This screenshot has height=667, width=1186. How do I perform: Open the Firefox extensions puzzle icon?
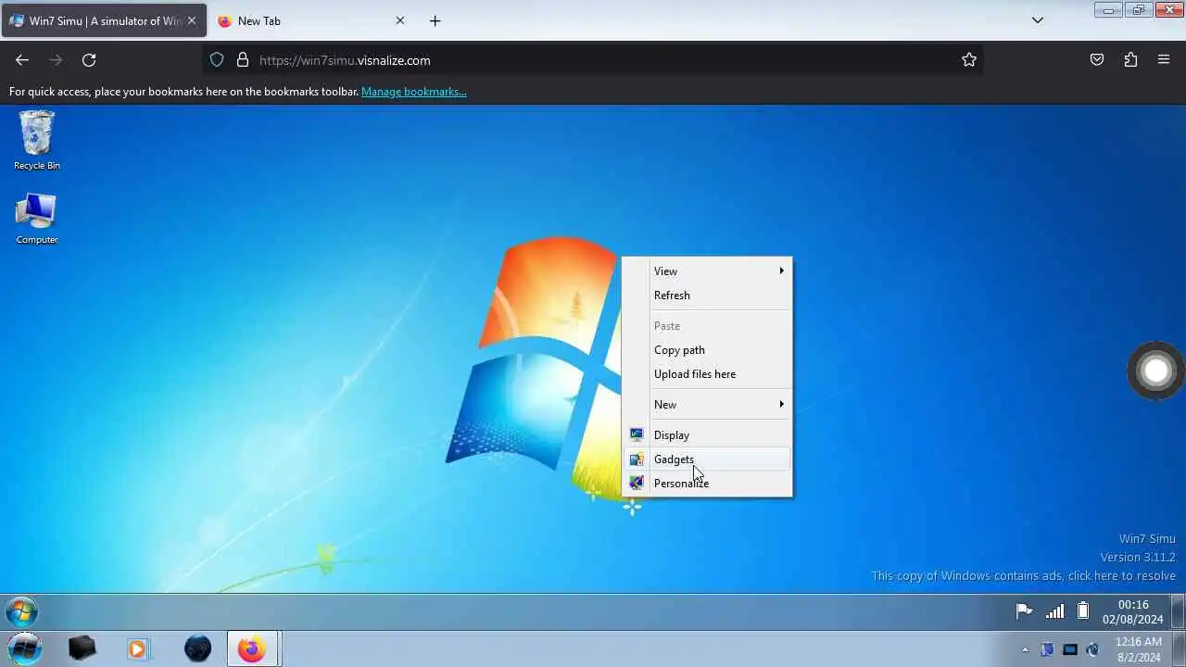tap(1130, 60)
